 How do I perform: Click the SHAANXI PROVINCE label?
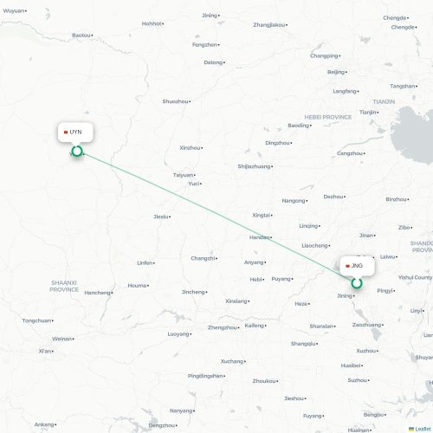point(64,286)
